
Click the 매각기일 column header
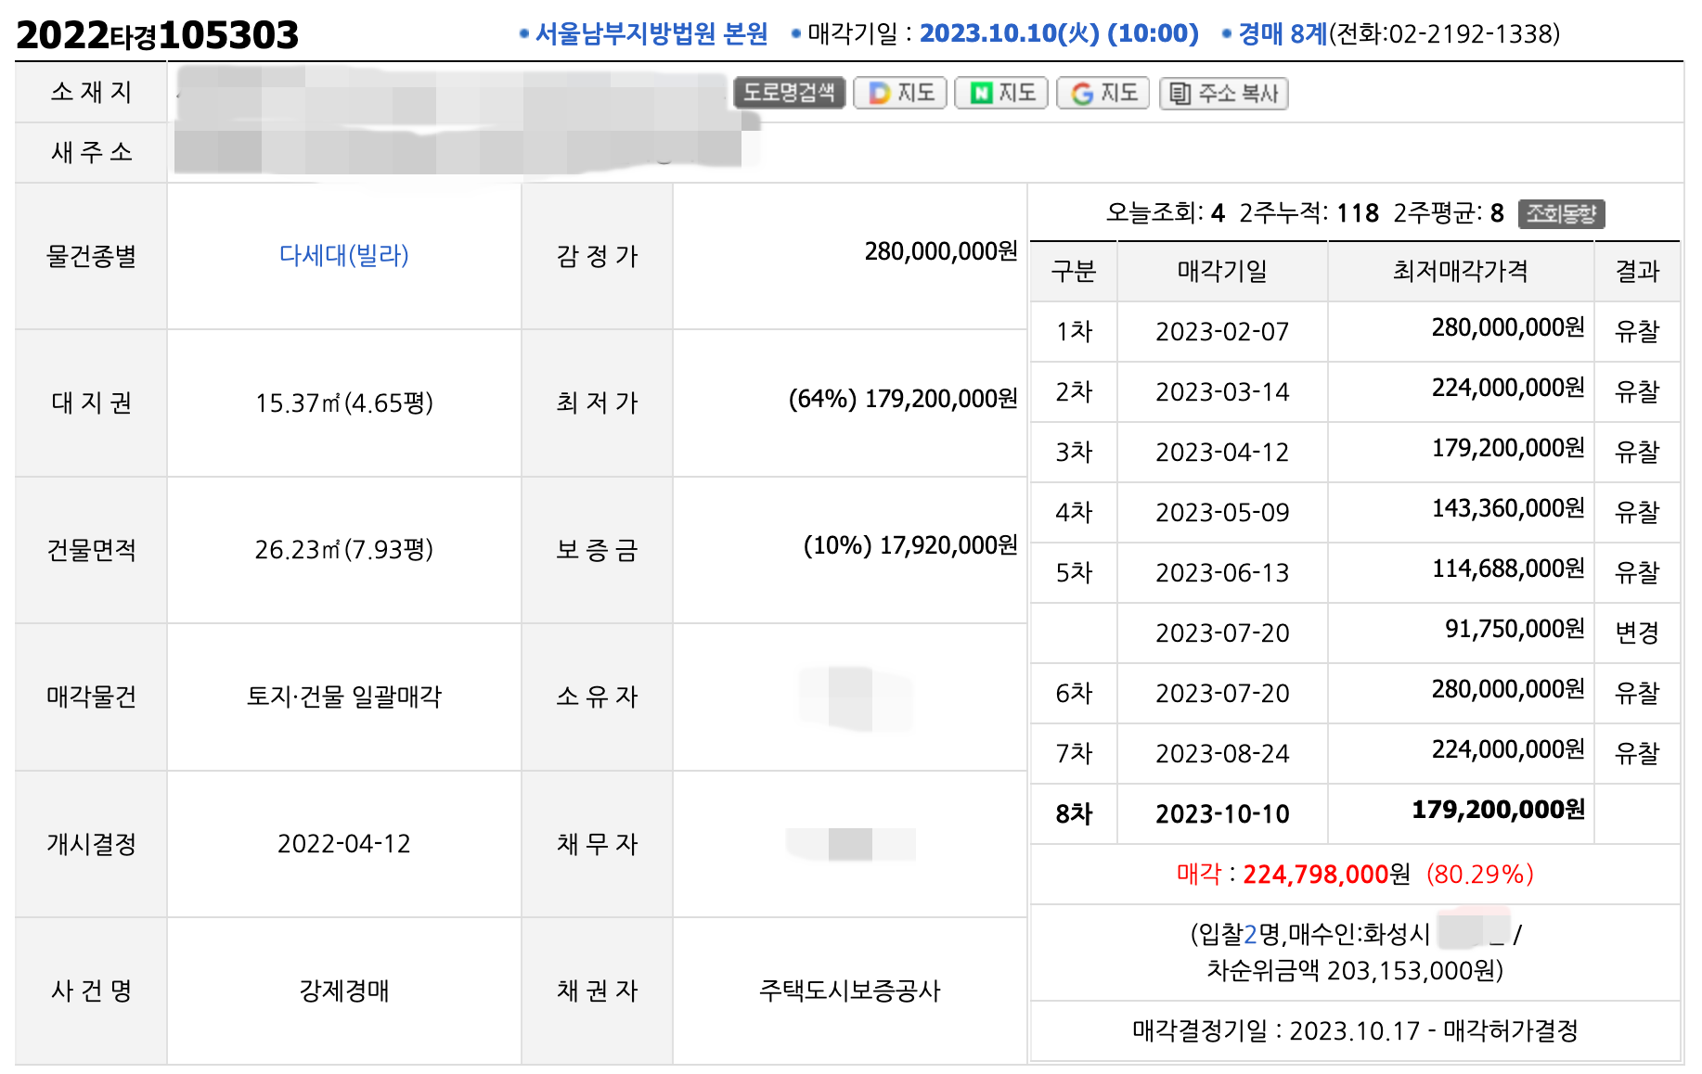(x=1222, y=271)
